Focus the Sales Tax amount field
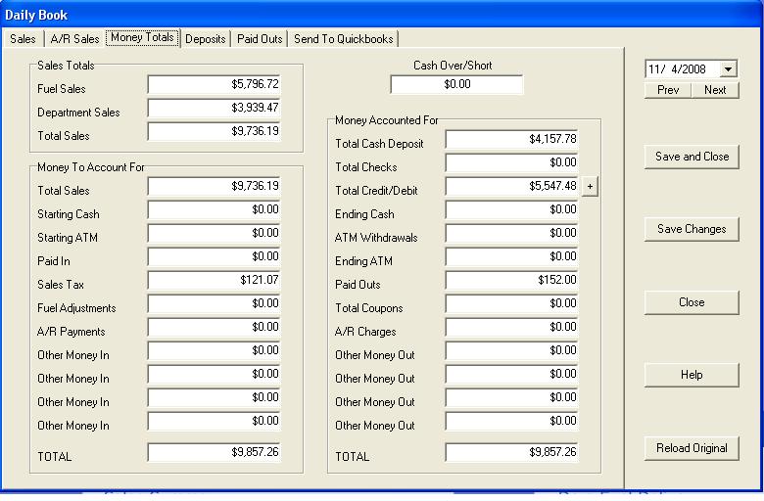The image size is (764, 501). tap(215, 281)
